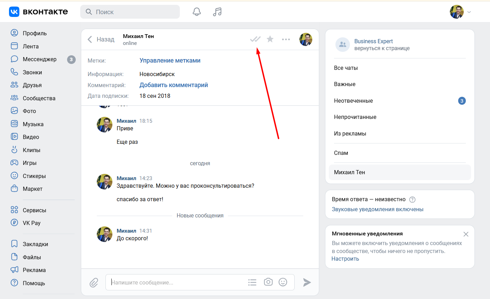Click Звуковые уведомления включены link
Image resolution: width=490 pixels, height=299 pixels.
click(378, 209)
